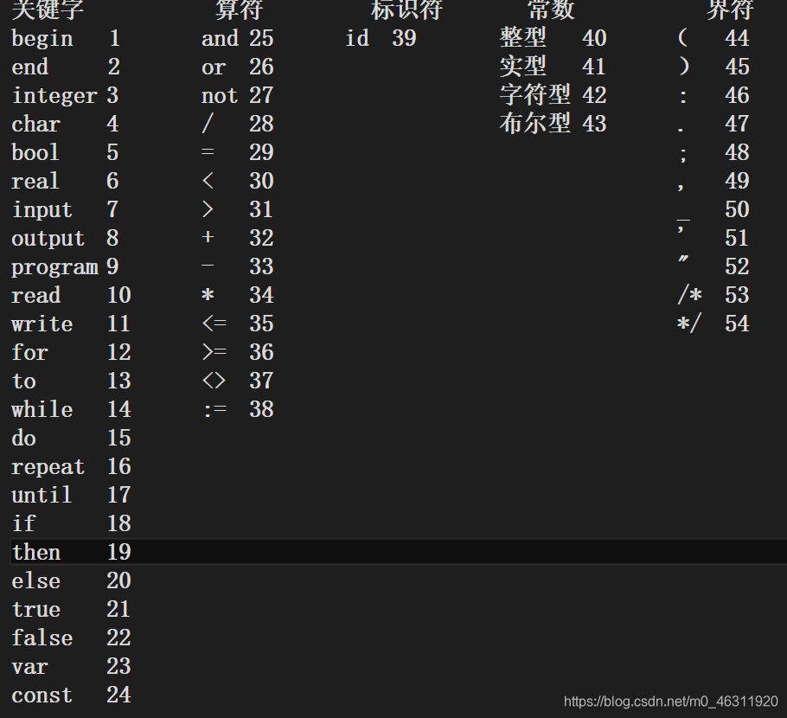This screenshot has width=787, height=718.
Task: Click the keyword 'begin' in the table
Action: [42, 39]
